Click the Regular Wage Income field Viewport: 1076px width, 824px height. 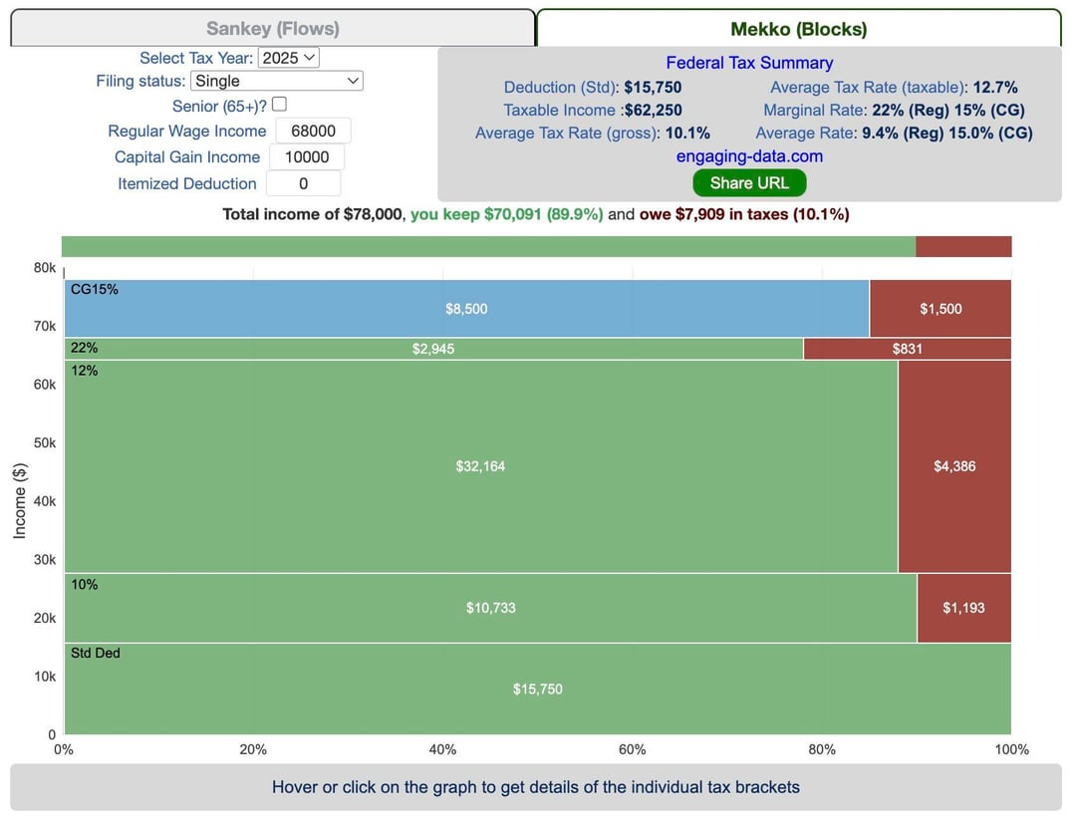313,131
